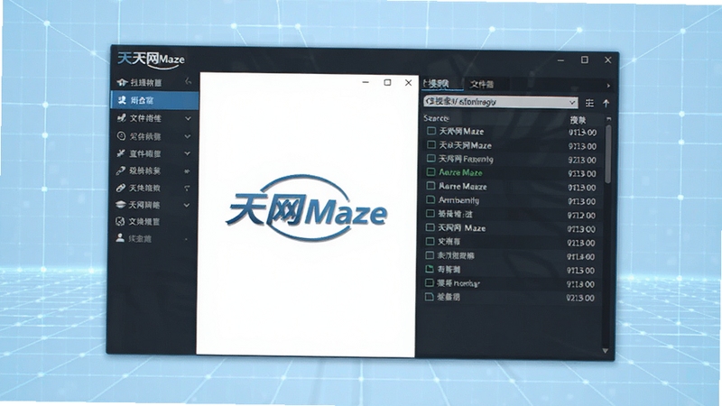722x406 pixels.
Task: Tick checkbox for the Rarre Maaze row
Action: point(431,186)
